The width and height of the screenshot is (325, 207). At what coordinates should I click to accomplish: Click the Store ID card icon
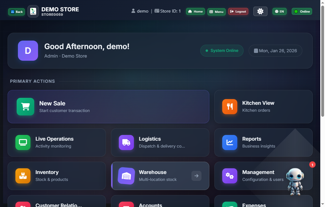click(x=157, y=11)
